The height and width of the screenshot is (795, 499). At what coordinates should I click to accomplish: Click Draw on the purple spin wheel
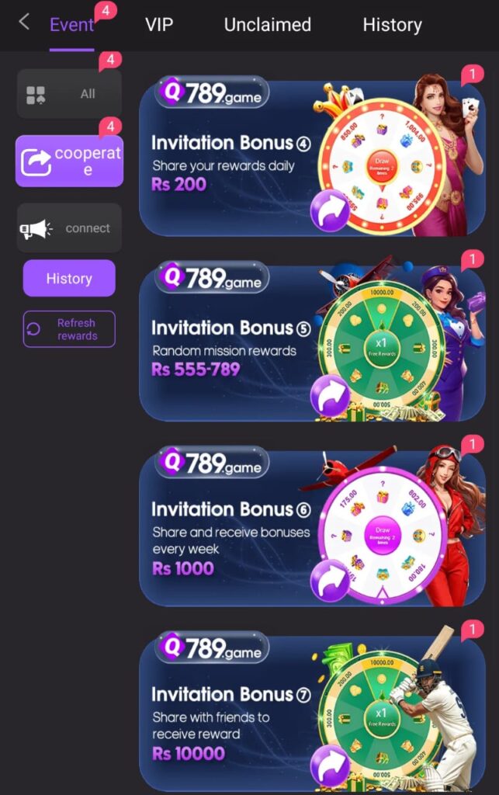coord(383,536)
